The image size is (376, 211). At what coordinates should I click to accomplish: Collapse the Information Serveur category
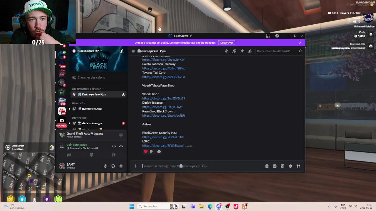(x=88, y=89)
